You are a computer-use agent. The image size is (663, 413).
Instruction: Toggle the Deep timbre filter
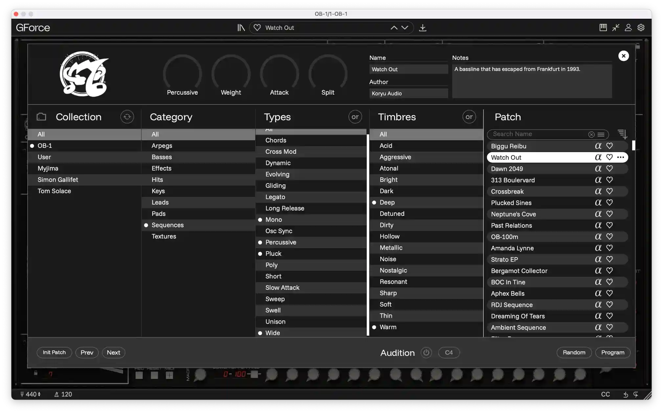426,202
